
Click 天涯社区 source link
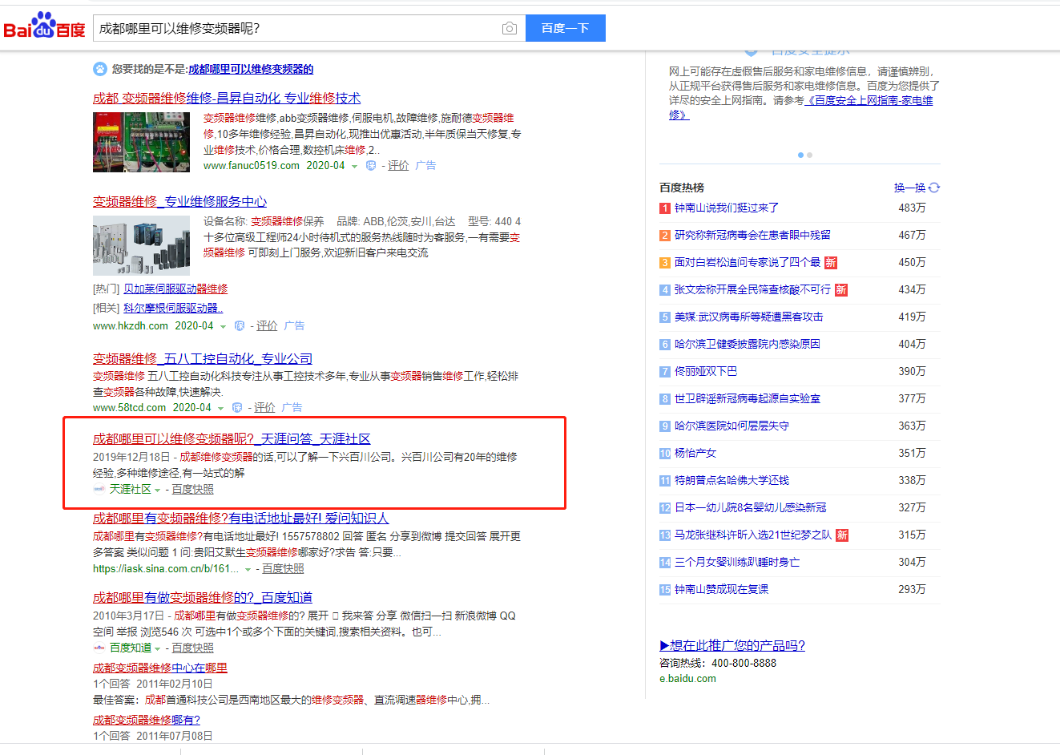pos(130,489)
